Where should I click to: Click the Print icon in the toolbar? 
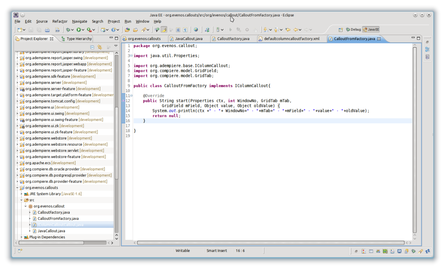tap(47, 30)
